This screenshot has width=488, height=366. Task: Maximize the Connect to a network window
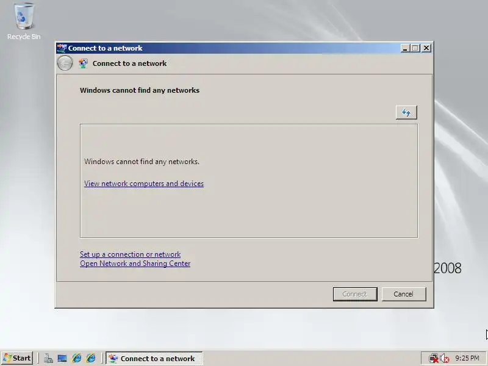click(x=415, y=48)
